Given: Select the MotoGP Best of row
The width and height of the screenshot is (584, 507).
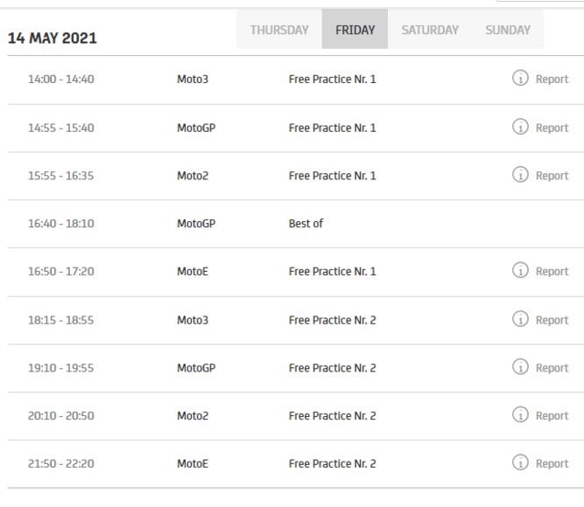Looking at the screenshot, I should [x=306, y=224].
